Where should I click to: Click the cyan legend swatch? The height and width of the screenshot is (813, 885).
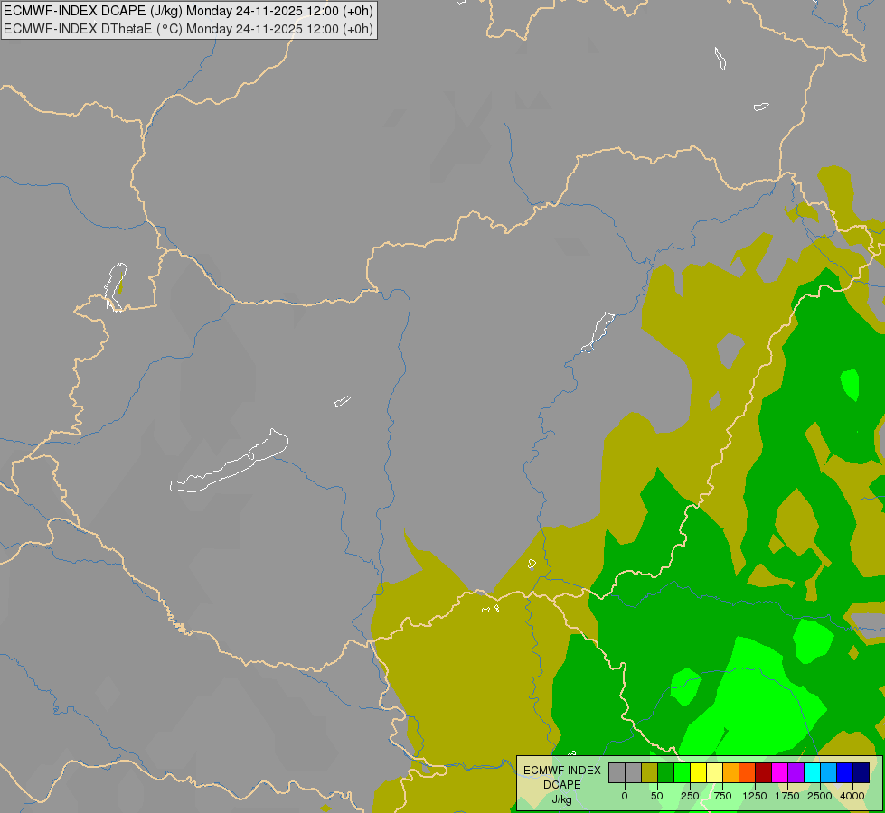pos(812,772)
